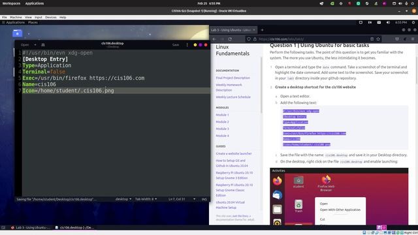Click the guest panel 6:55 PM clock
418x235 pixels.
tap(401, 22)
